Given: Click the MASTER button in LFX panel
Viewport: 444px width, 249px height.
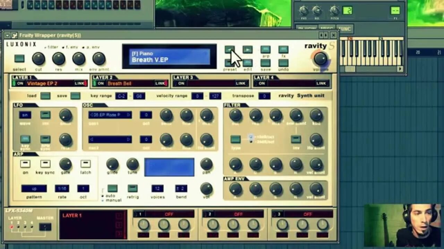Looking at the screenshot, I should tap(45, 227).
